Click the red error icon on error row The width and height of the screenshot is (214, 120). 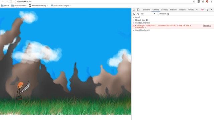coord(133,26)
